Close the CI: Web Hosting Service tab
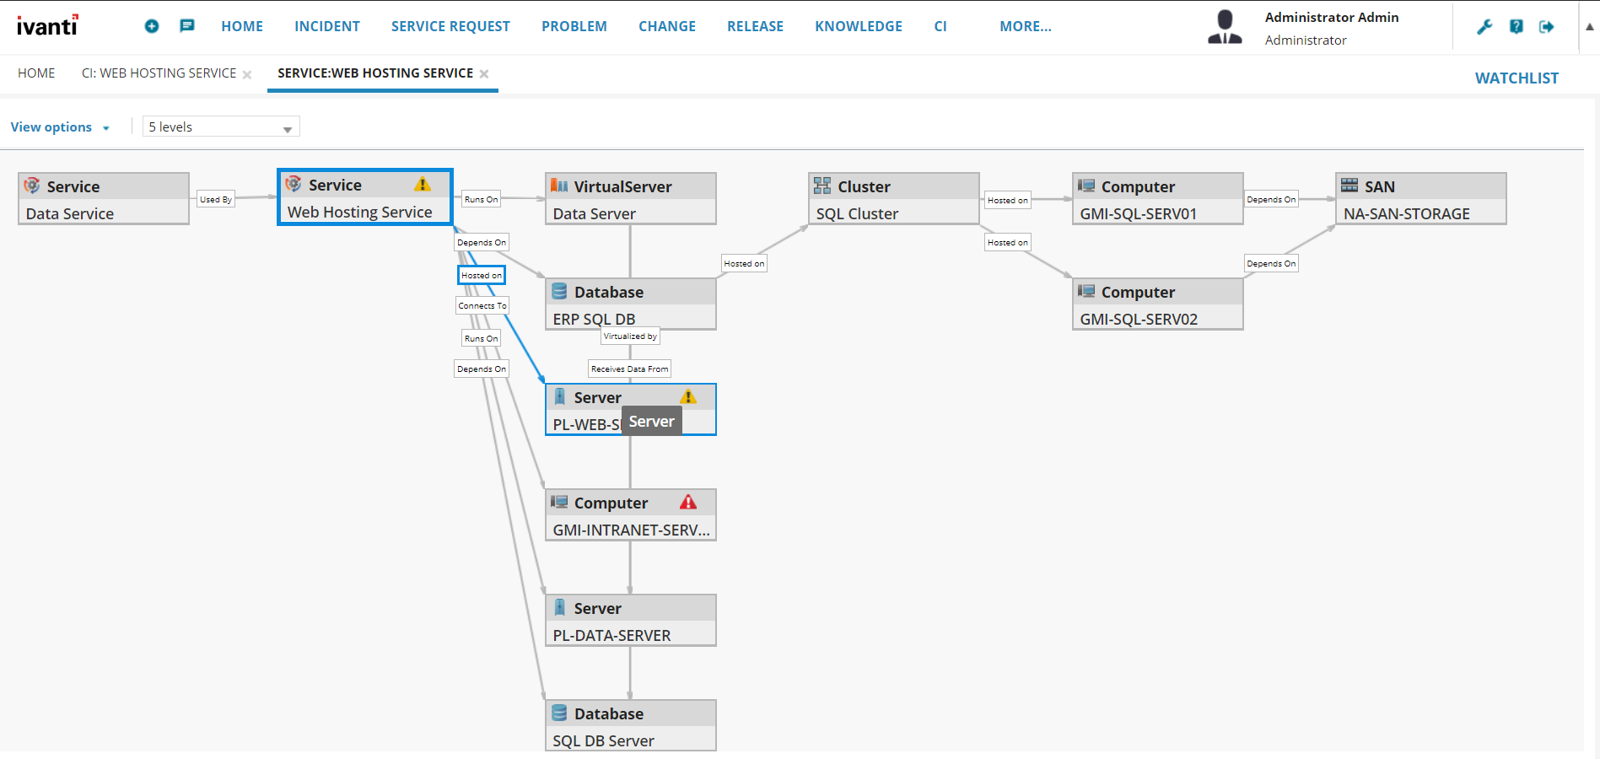Screen dimensions: 1600x759 (x=247, y=74)
